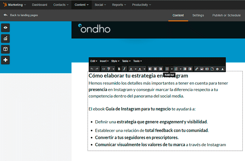Open the Publish or Schedule tab
245x161 pixels.
(x=226, y=15)
